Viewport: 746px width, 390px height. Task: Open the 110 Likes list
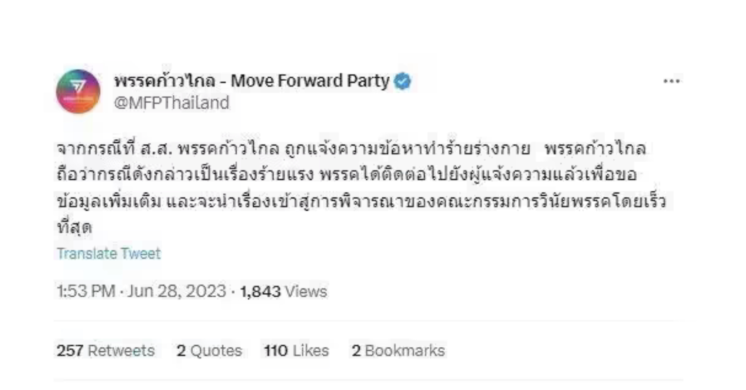(x=296, y=351)
